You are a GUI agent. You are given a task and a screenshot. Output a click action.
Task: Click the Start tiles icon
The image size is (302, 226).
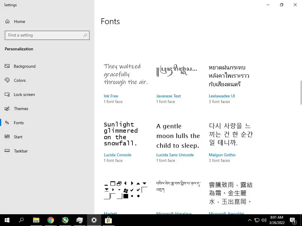coord(7,137)
